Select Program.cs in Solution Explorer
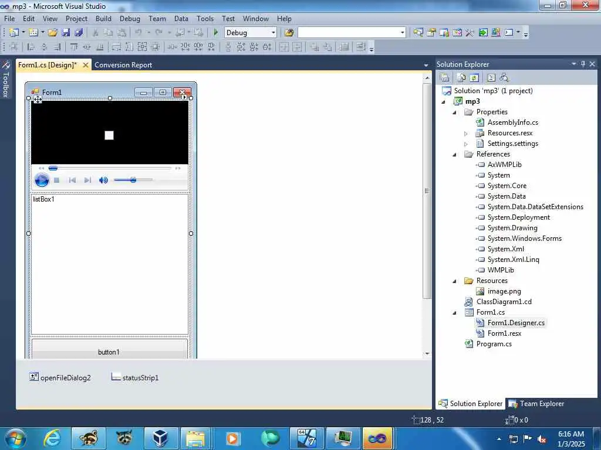This screenshot has width=601, height=450. point(494,343)
